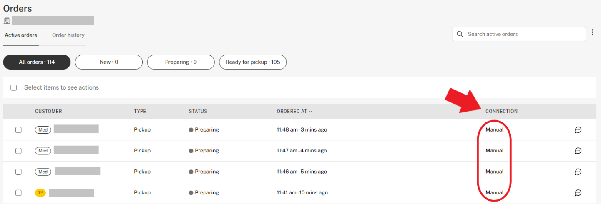Image resolution: width=601 pixels, height=204 pixels.
Task: Show New • 0 orders filter
Action: click(109, 62)
